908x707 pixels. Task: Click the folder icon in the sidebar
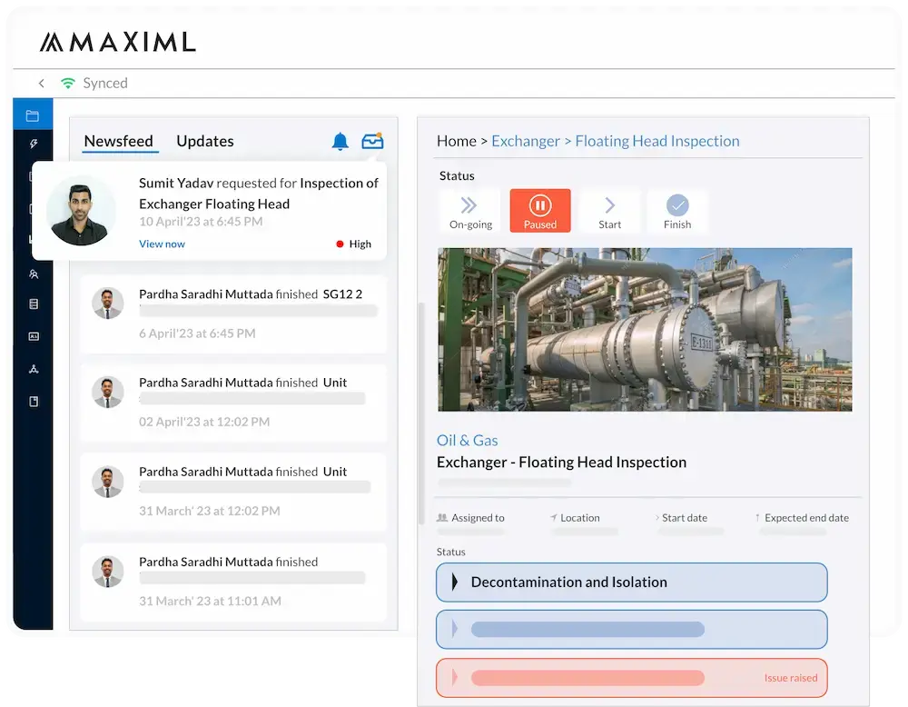click(33, 115)
